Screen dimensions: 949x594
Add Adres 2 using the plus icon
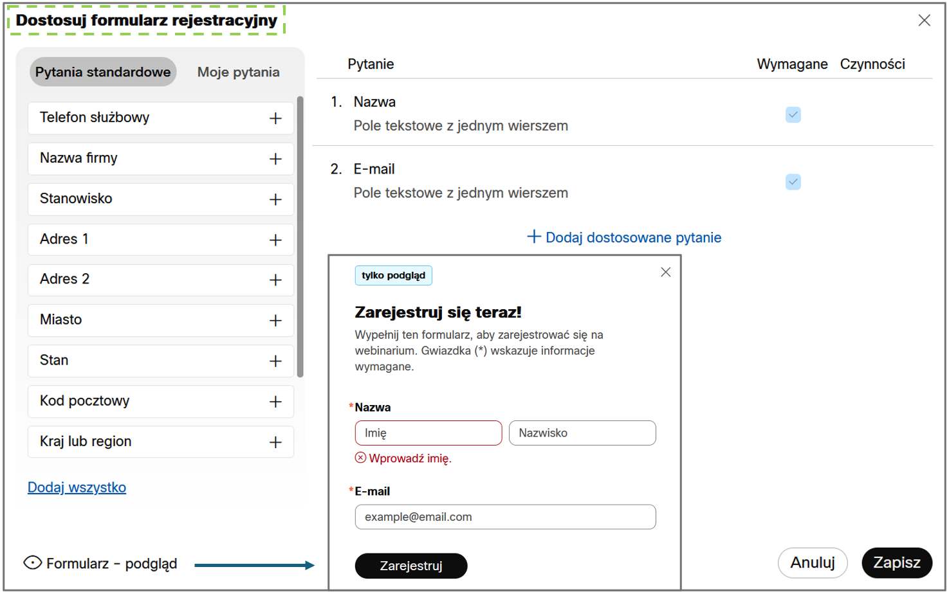(x=275, y=280)
